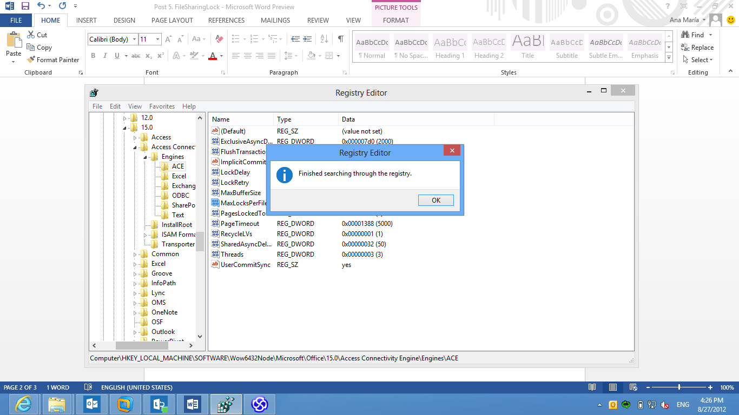
Task: Click the Replace button
Action: (x=697, y=47)
